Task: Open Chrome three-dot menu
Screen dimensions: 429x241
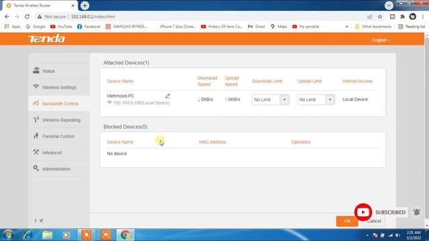Action: [x=423, y=17]
